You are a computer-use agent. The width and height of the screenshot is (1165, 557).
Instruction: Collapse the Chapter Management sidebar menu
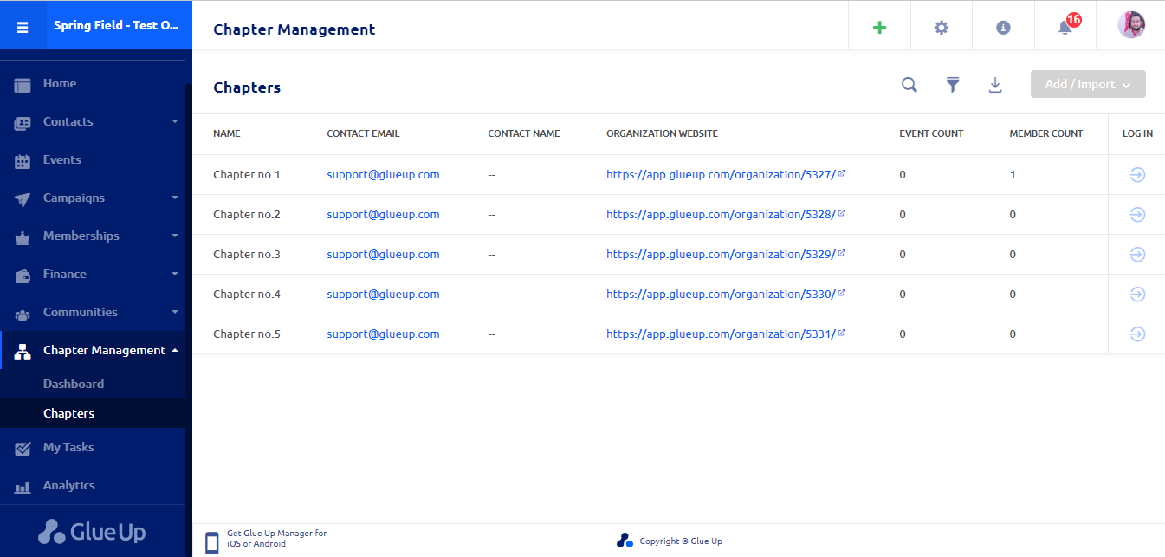[93, 351]
